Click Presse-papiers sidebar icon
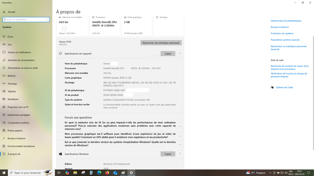 [4, 131]
